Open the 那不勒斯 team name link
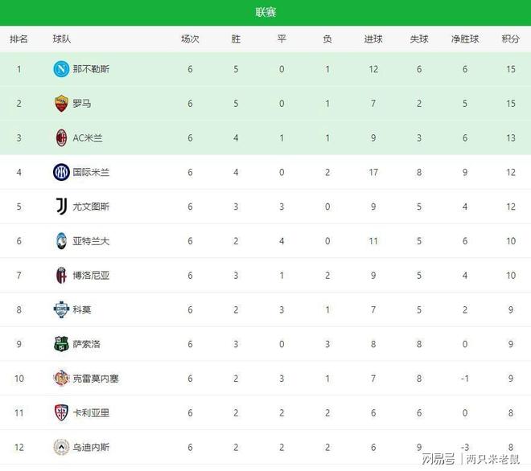The width and height of the screenshot is (531, 471). [91, 69]
